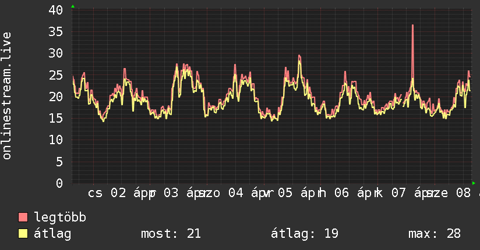Click the yellow átlag legend swatch
Screen dimensions: 480x250
click(x=23, y=234)
